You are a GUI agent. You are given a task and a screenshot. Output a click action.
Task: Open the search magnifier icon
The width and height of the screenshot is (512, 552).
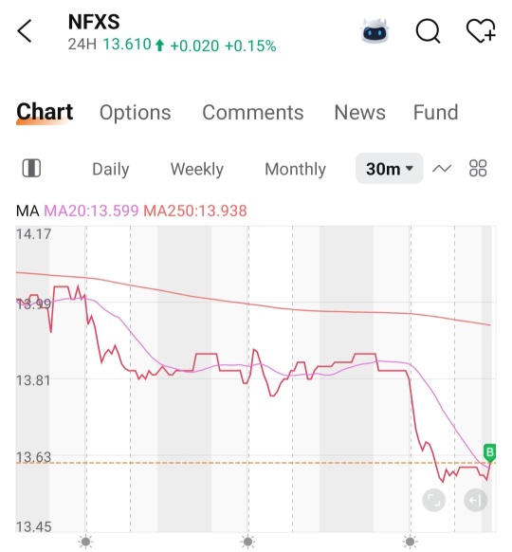point(428,31)
